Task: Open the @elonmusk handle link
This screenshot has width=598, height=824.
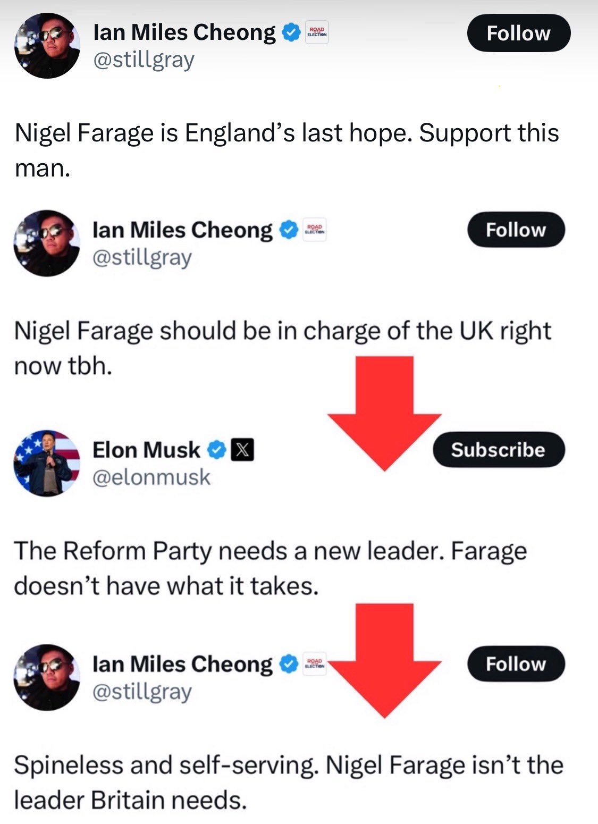Action: (151, 477)
